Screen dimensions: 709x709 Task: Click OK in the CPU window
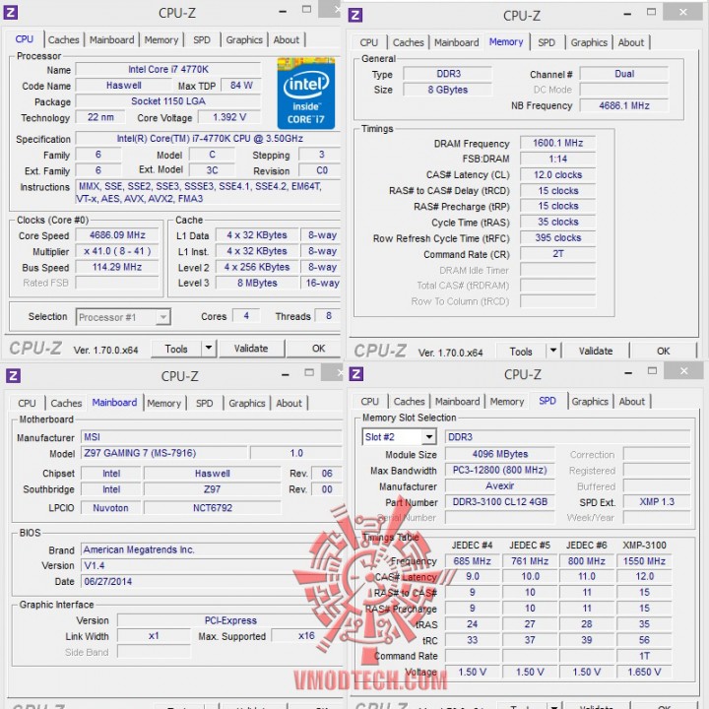[318, 349]
